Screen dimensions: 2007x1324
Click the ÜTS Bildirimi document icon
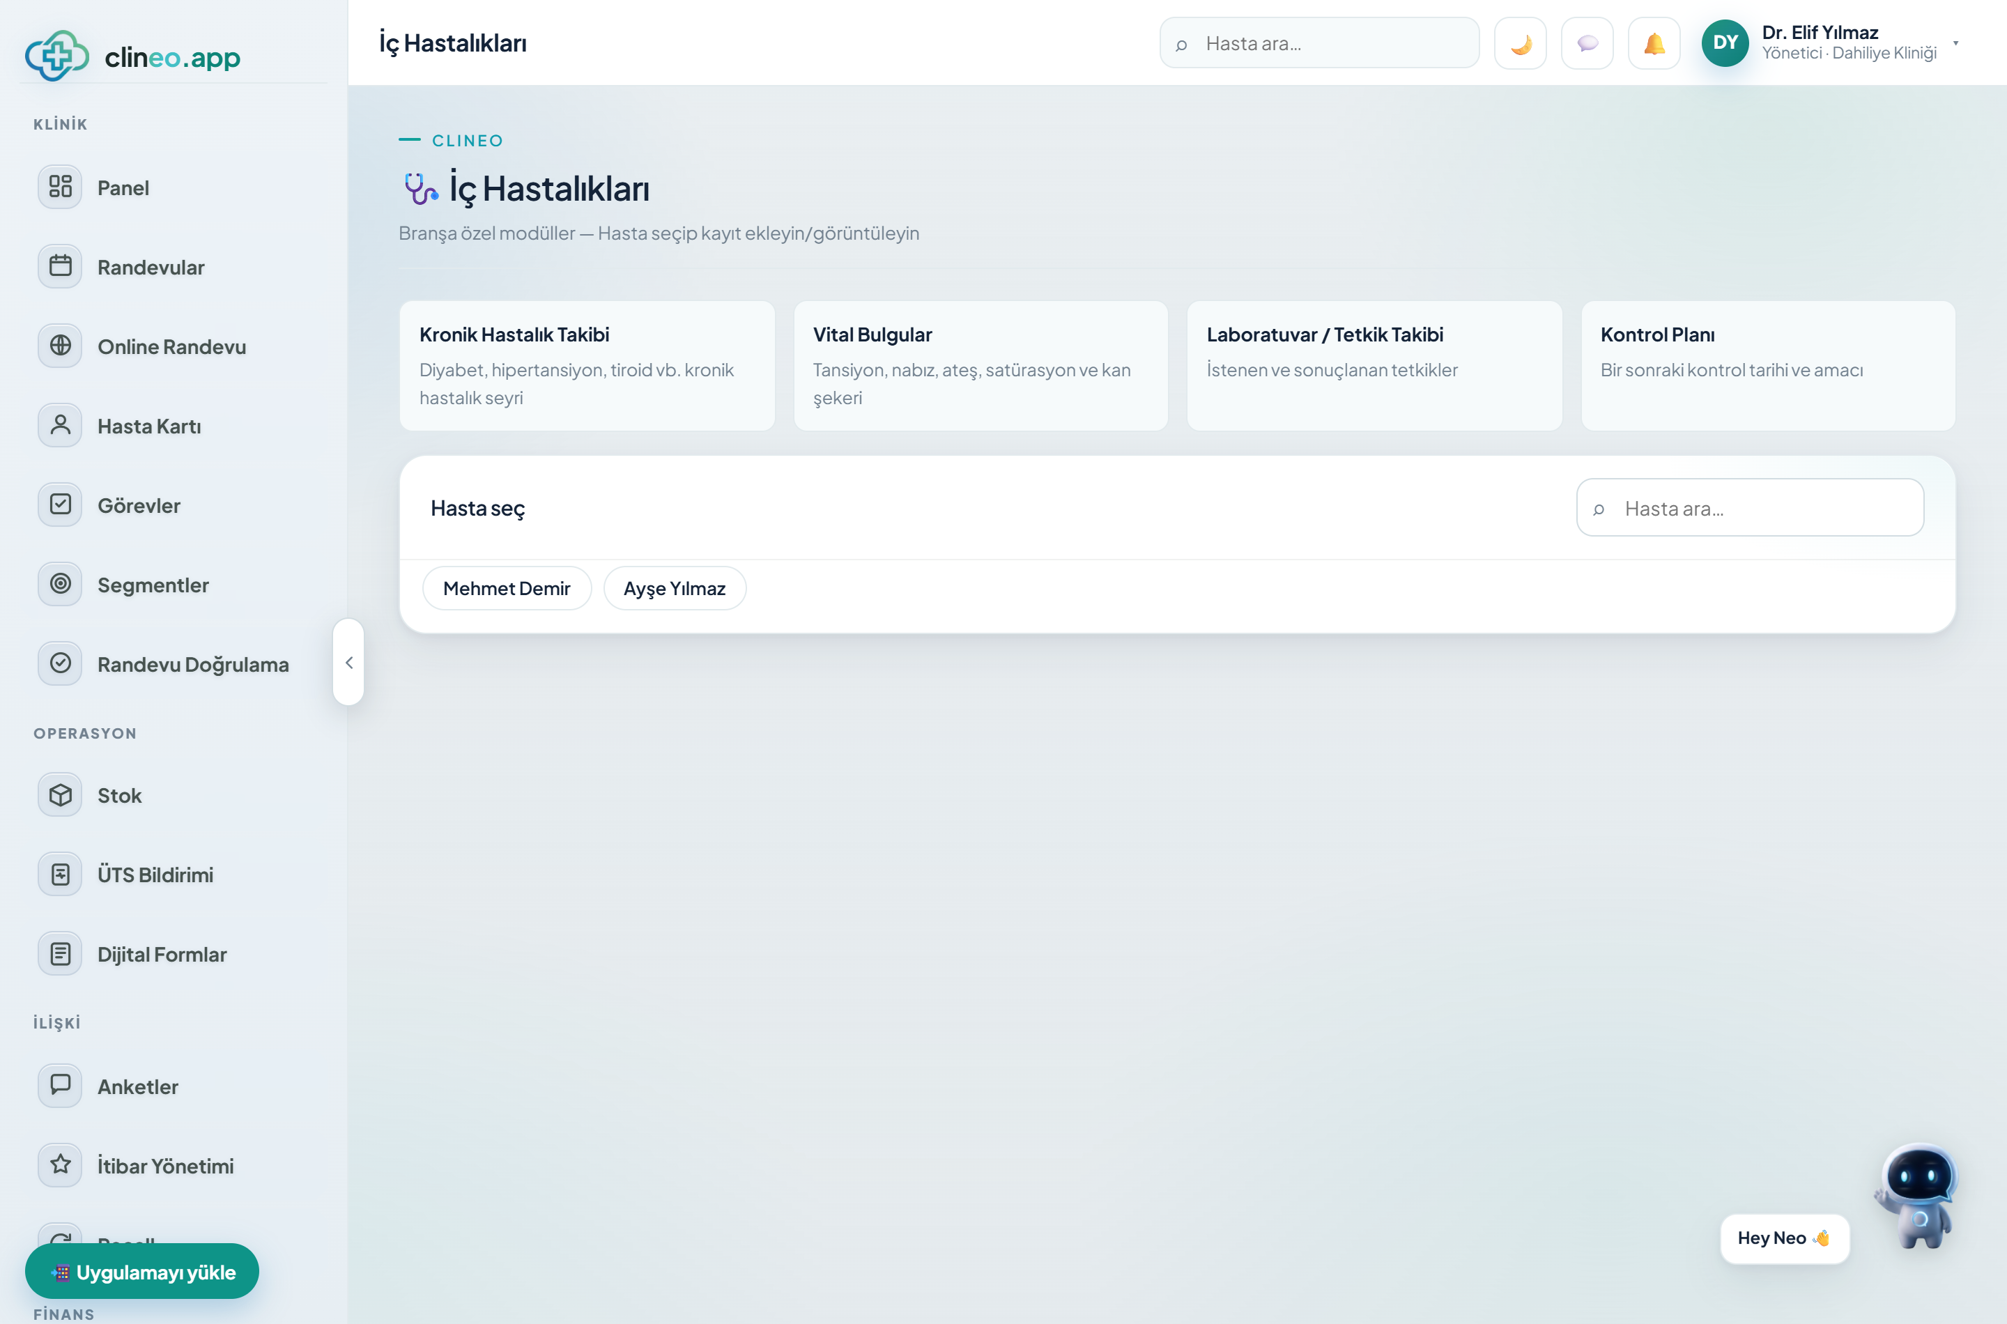point(60,874)
